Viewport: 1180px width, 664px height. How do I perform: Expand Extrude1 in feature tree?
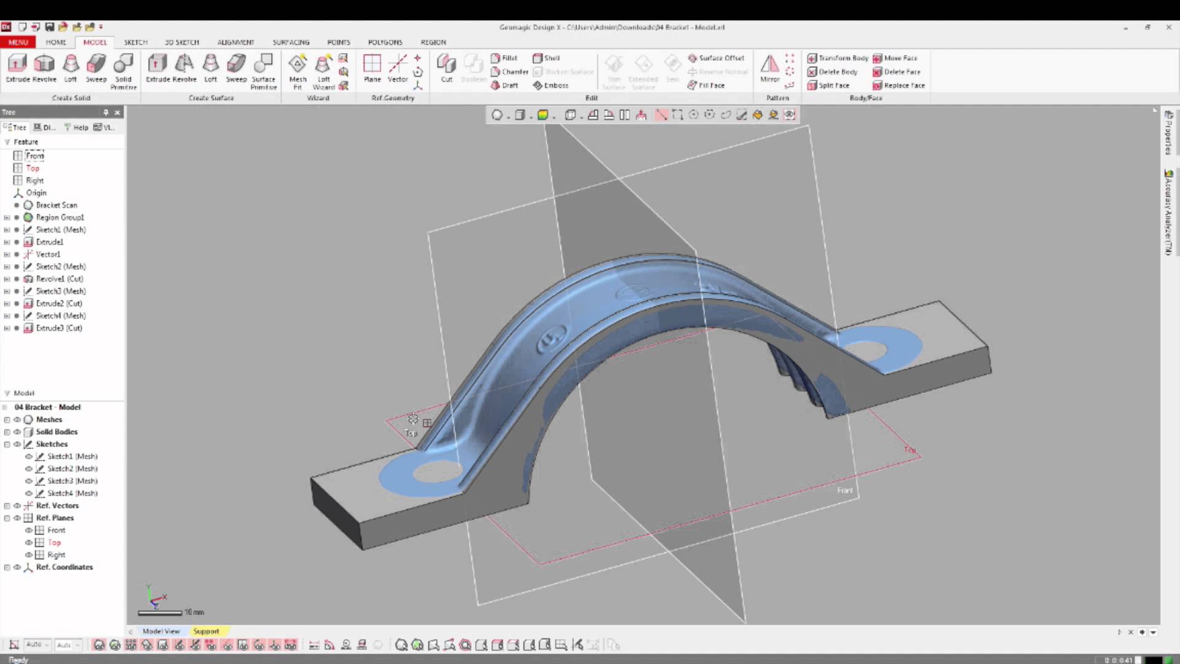[x=7, y=242]
